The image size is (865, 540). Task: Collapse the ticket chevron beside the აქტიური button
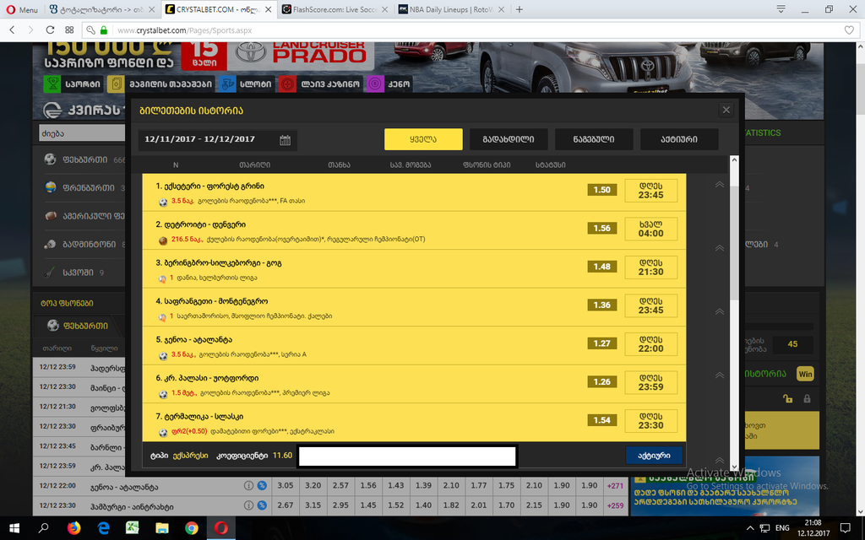click(x=720, y=460)
